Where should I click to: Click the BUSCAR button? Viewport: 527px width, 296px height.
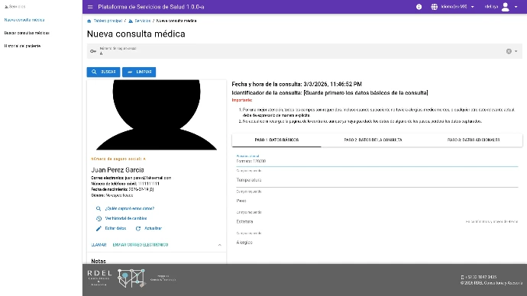103,72
